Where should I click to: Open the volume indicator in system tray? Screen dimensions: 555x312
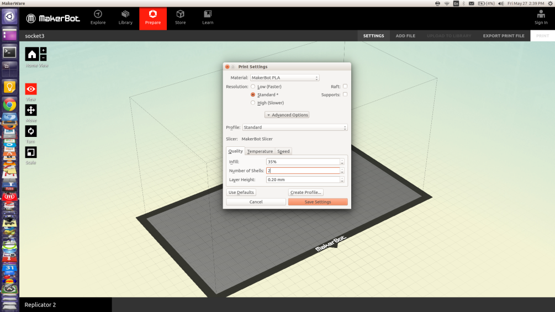tap(500, 3)
